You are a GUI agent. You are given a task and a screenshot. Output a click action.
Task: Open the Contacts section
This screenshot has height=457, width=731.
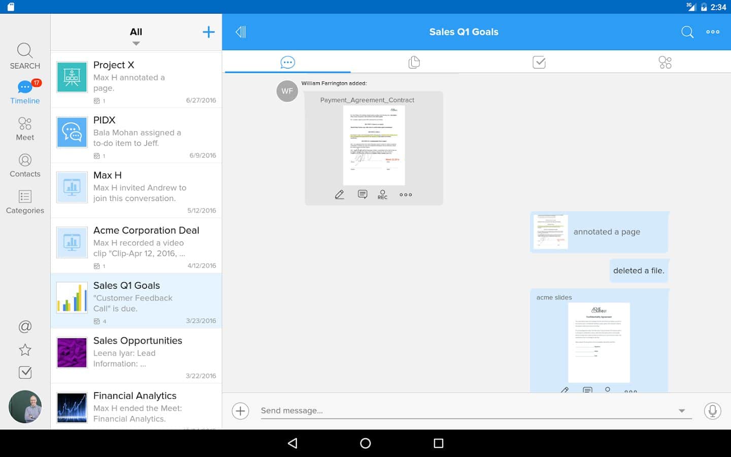click(x=25, y=166)
